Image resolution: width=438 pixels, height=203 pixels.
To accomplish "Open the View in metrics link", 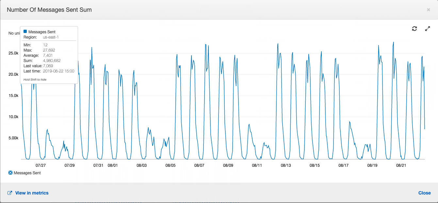I will click(32, 193).
